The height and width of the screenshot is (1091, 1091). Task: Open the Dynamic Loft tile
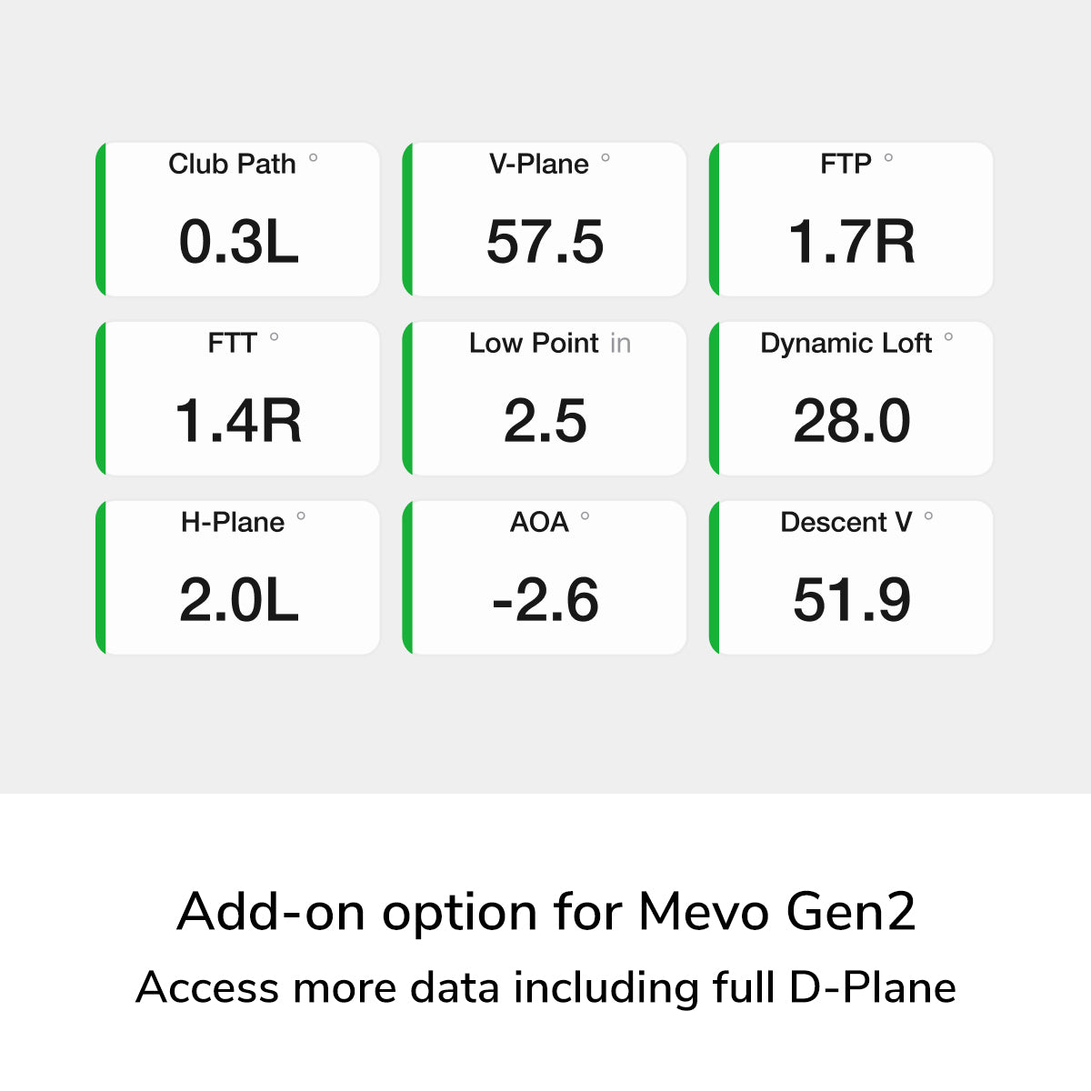(852, 398)
